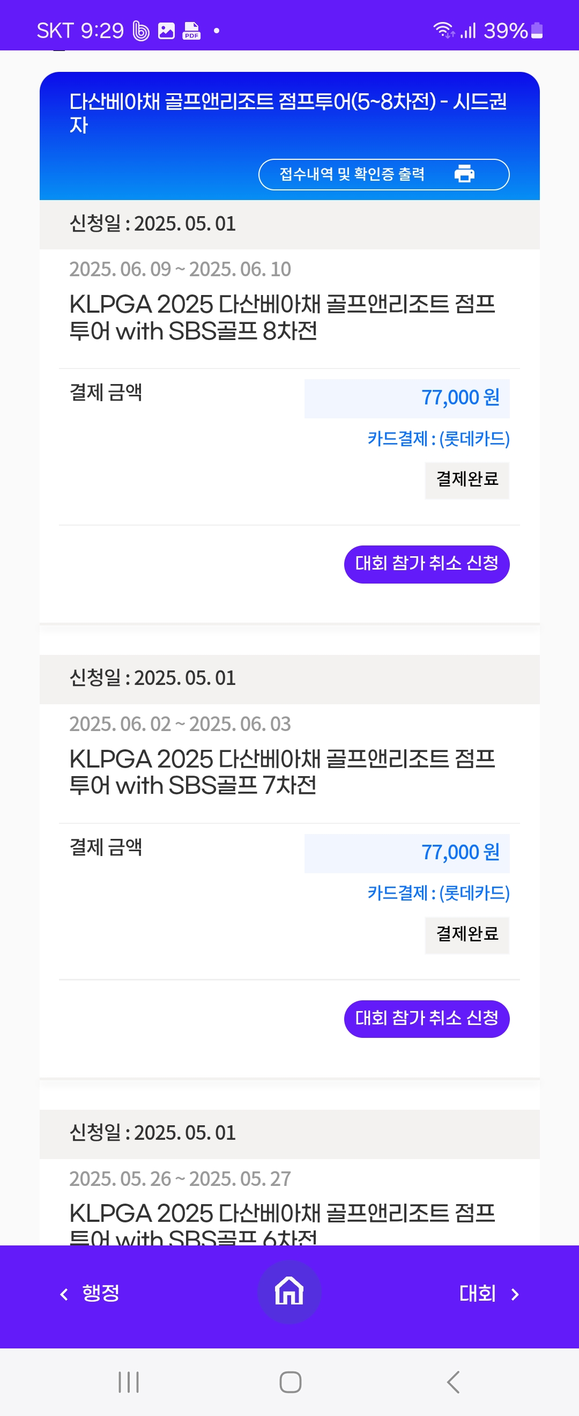Open the home icon in bottom bar
This screenshot has width=579, height=1416.
click(289, 1291)
